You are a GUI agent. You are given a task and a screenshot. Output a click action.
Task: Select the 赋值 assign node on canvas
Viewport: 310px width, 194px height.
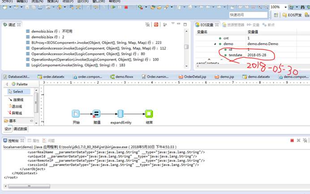click(97, 114)
